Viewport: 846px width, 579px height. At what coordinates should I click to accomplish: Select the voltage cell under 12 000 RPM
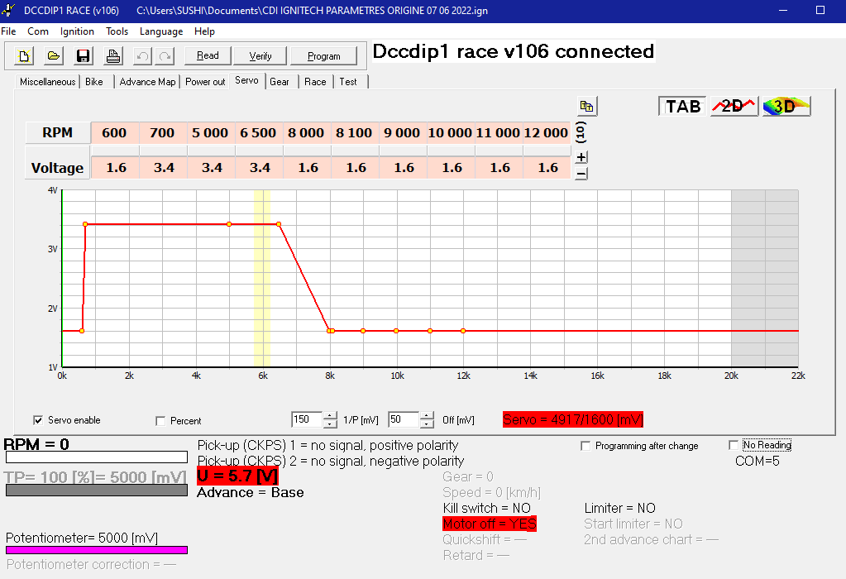point(547,168)
